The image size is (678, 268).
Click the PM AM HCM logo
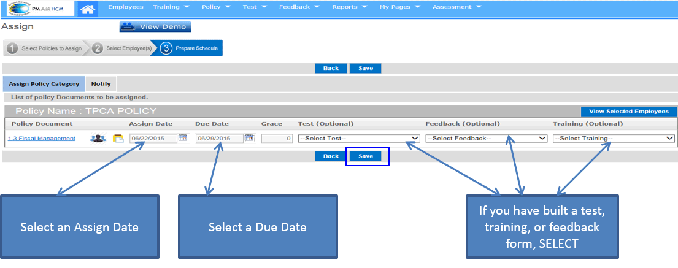37,8
